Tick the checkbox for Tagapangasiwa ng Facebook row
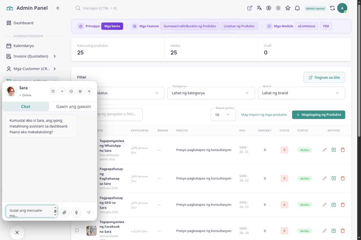 [77, 230]
